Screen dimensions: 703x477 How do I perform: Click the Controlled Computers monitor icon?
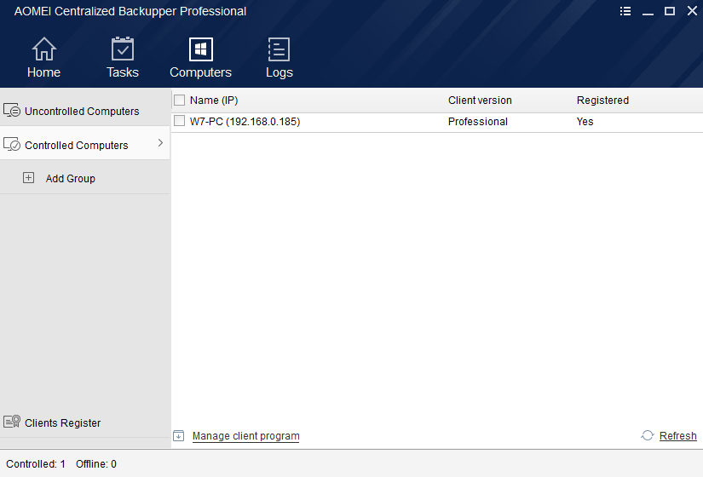click(x=12, y=144)
